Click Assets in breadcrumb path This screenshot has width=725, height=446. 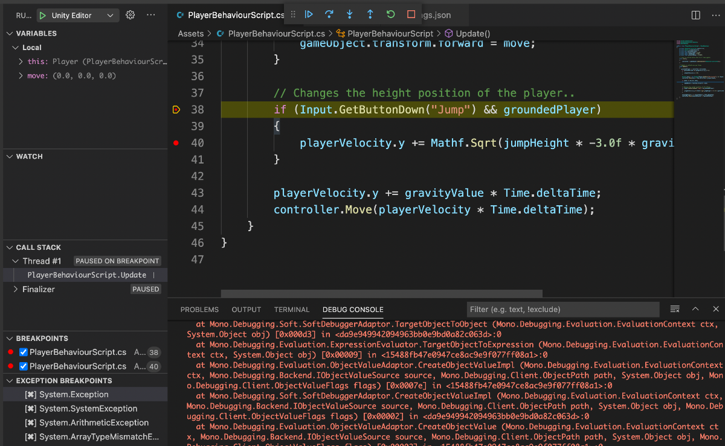191,34
